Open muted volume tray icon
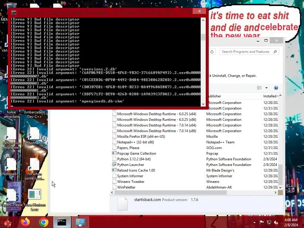The image size is (304, 228). (276, 222)
